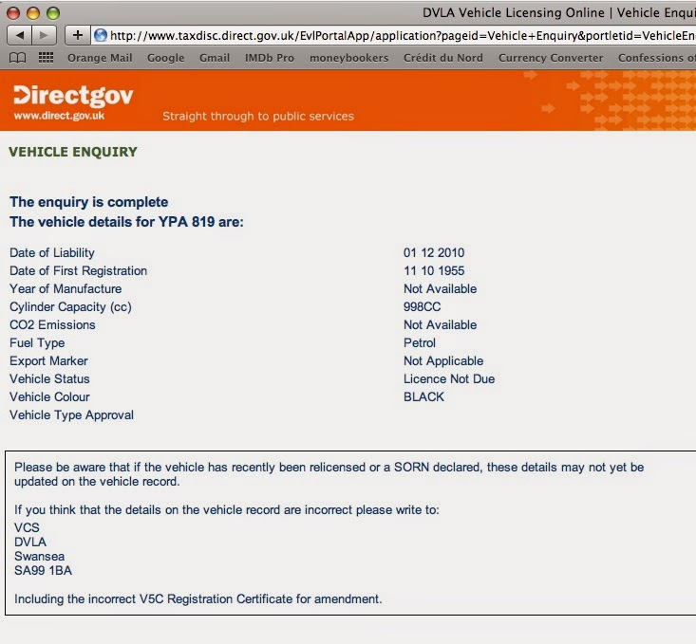This screenshot has height=644, width=696.
Task: Click the Licence Not Due value
Action: tap(449, 379)
